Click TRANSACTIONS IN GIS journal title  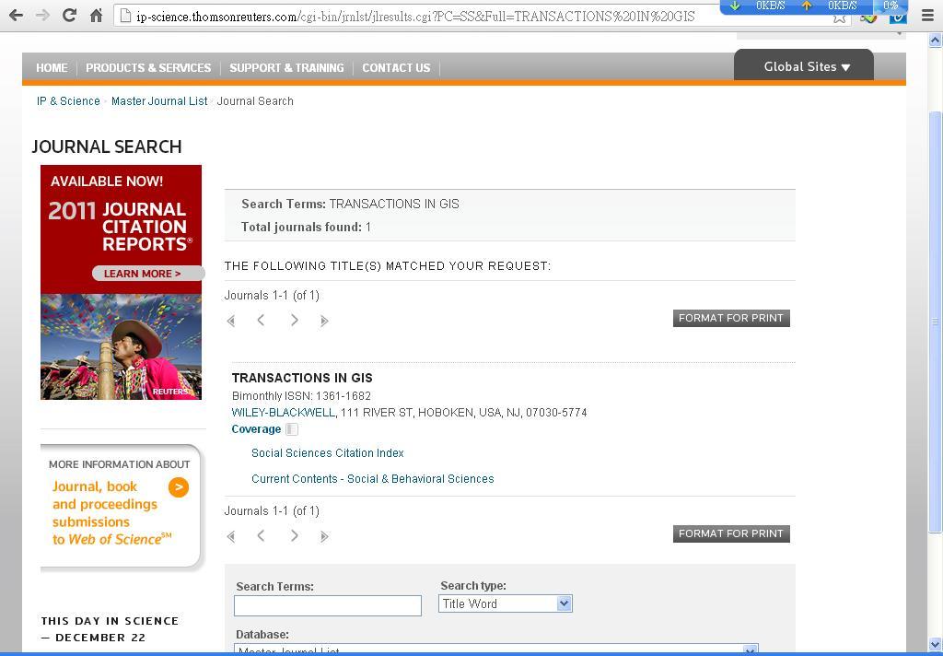302,378
